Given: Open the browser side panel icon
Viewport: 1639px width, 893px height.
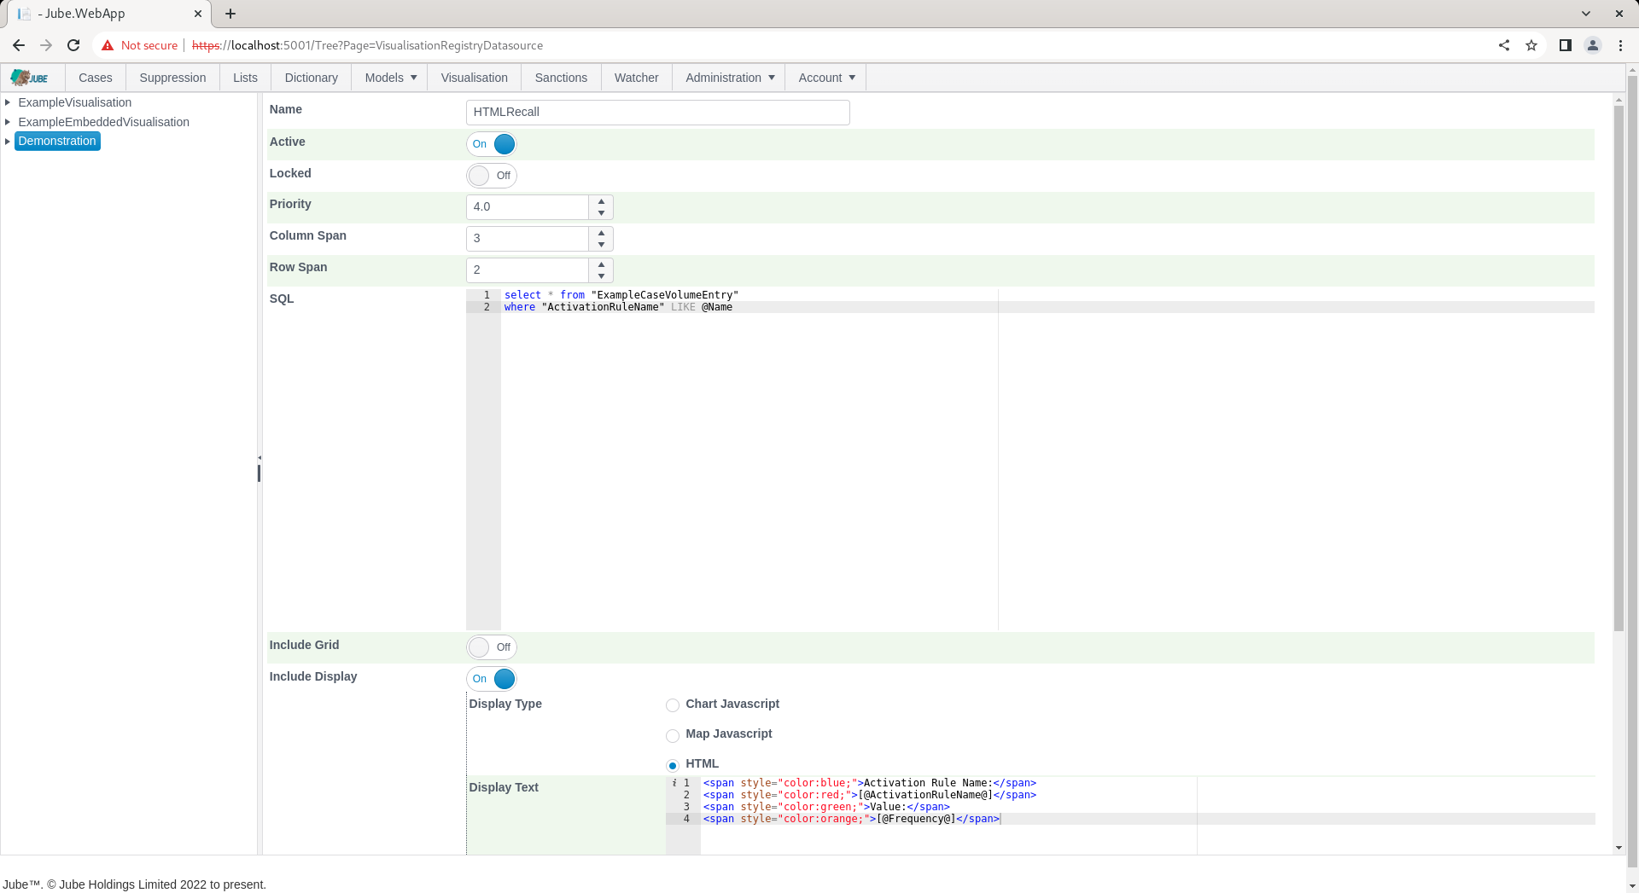Looking at the screenshot, I should [x=1566, y=45].
